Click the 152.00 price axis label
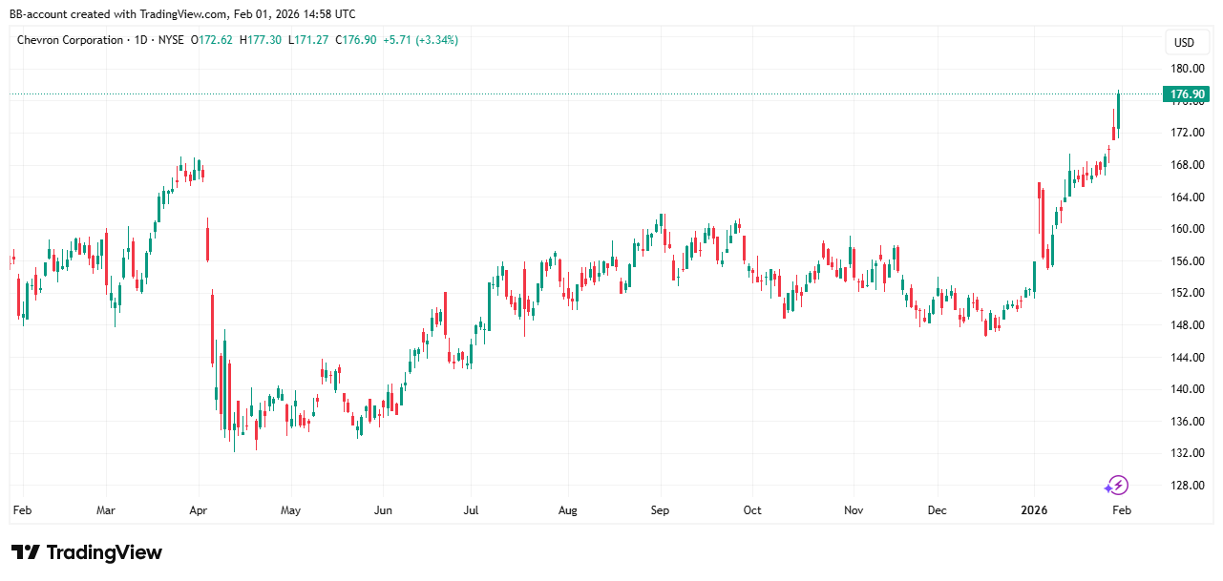Image resolution: width=1223 pixels, height=581 pixels. click(1187, 293)
